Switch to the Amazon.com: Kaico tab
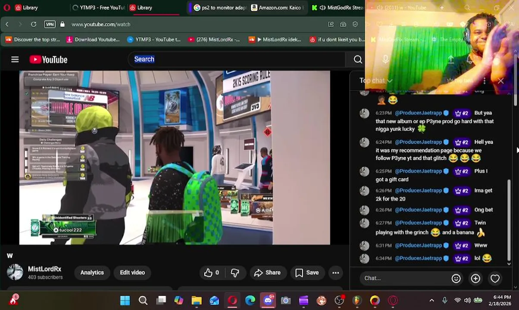 [x=278, y=7]
